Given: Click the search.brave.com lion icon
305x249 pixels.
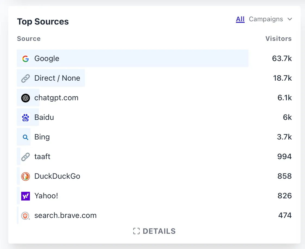Looking at the screenshot, I should (x=26, y=216).
